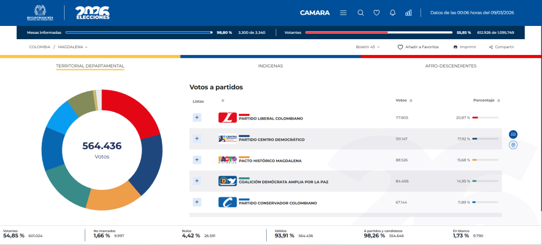Open favorites heart icon in header
The image size is (542, 245).
pyautogui.click(x=376, y=13)
